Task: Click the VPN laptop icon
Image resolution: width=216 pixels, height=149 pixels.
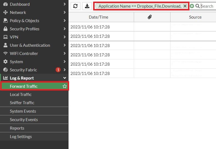Action: click(x=5, y=37)
